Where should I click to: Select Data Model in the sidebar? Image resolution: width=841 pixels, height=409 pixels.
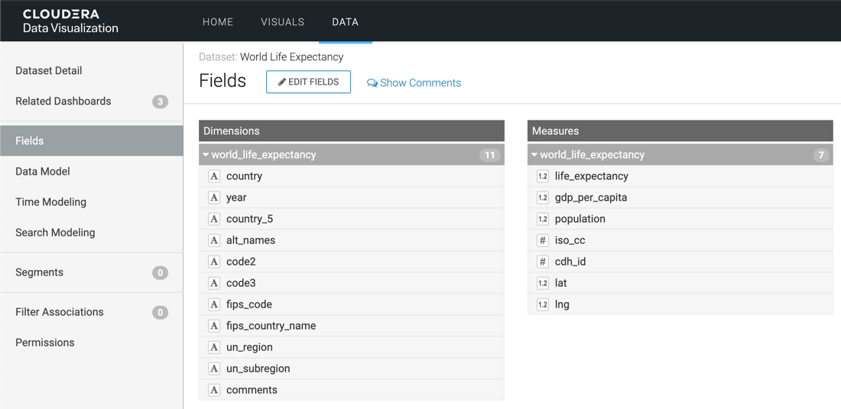coord(43,172)
